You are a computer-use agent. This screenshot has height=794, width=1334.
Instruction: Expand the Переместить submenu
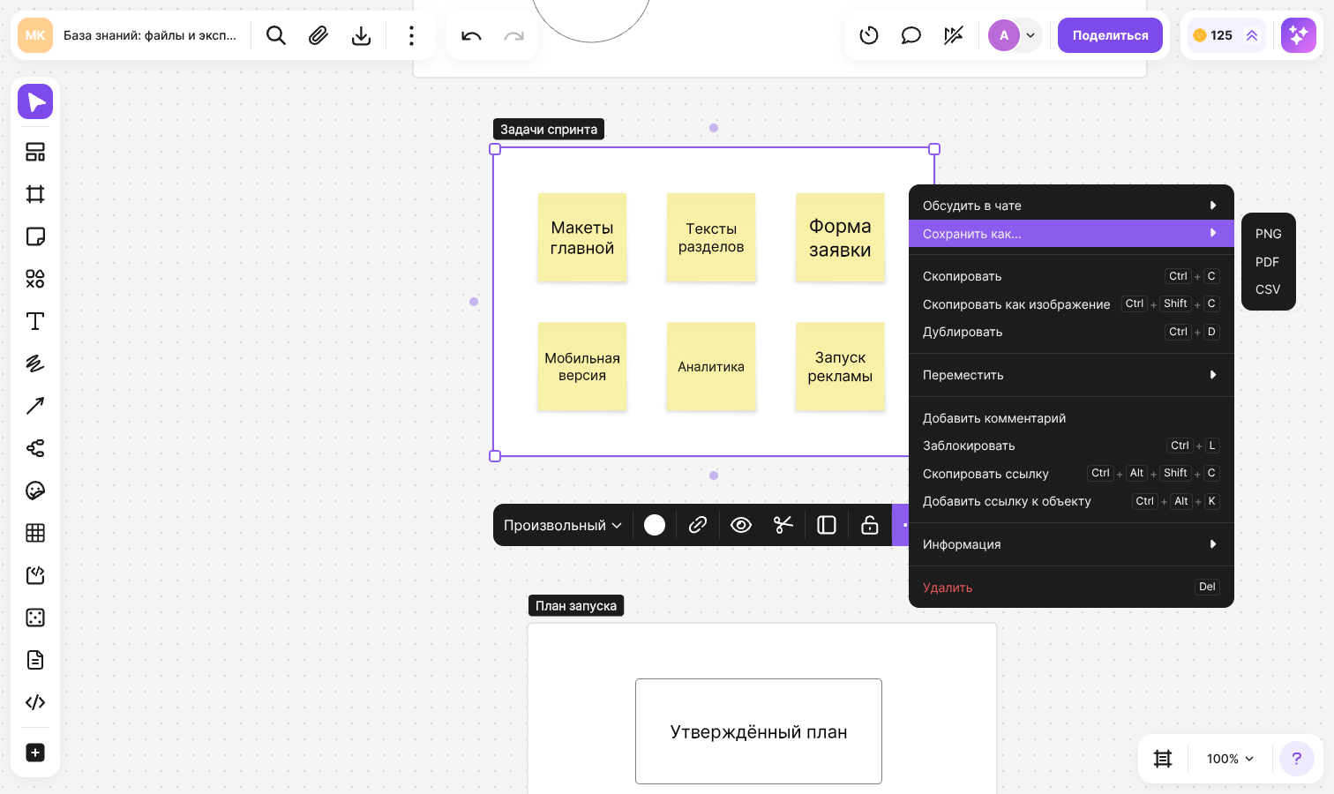tap(1071, 375)
